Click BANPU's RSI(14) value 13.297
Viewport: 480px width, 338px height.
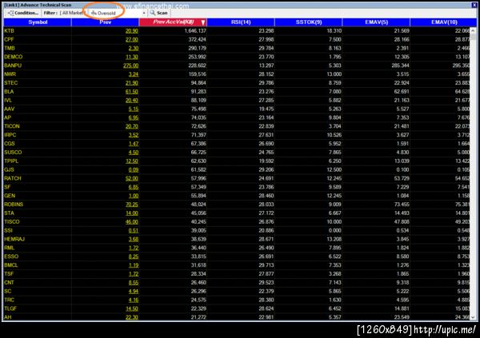266,66
